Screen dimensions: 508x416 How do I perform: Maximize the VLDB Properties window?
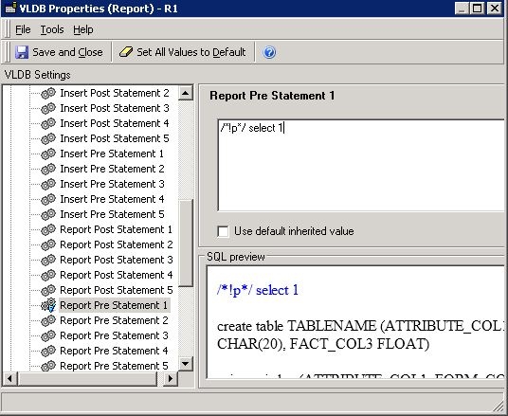[478, 9]
